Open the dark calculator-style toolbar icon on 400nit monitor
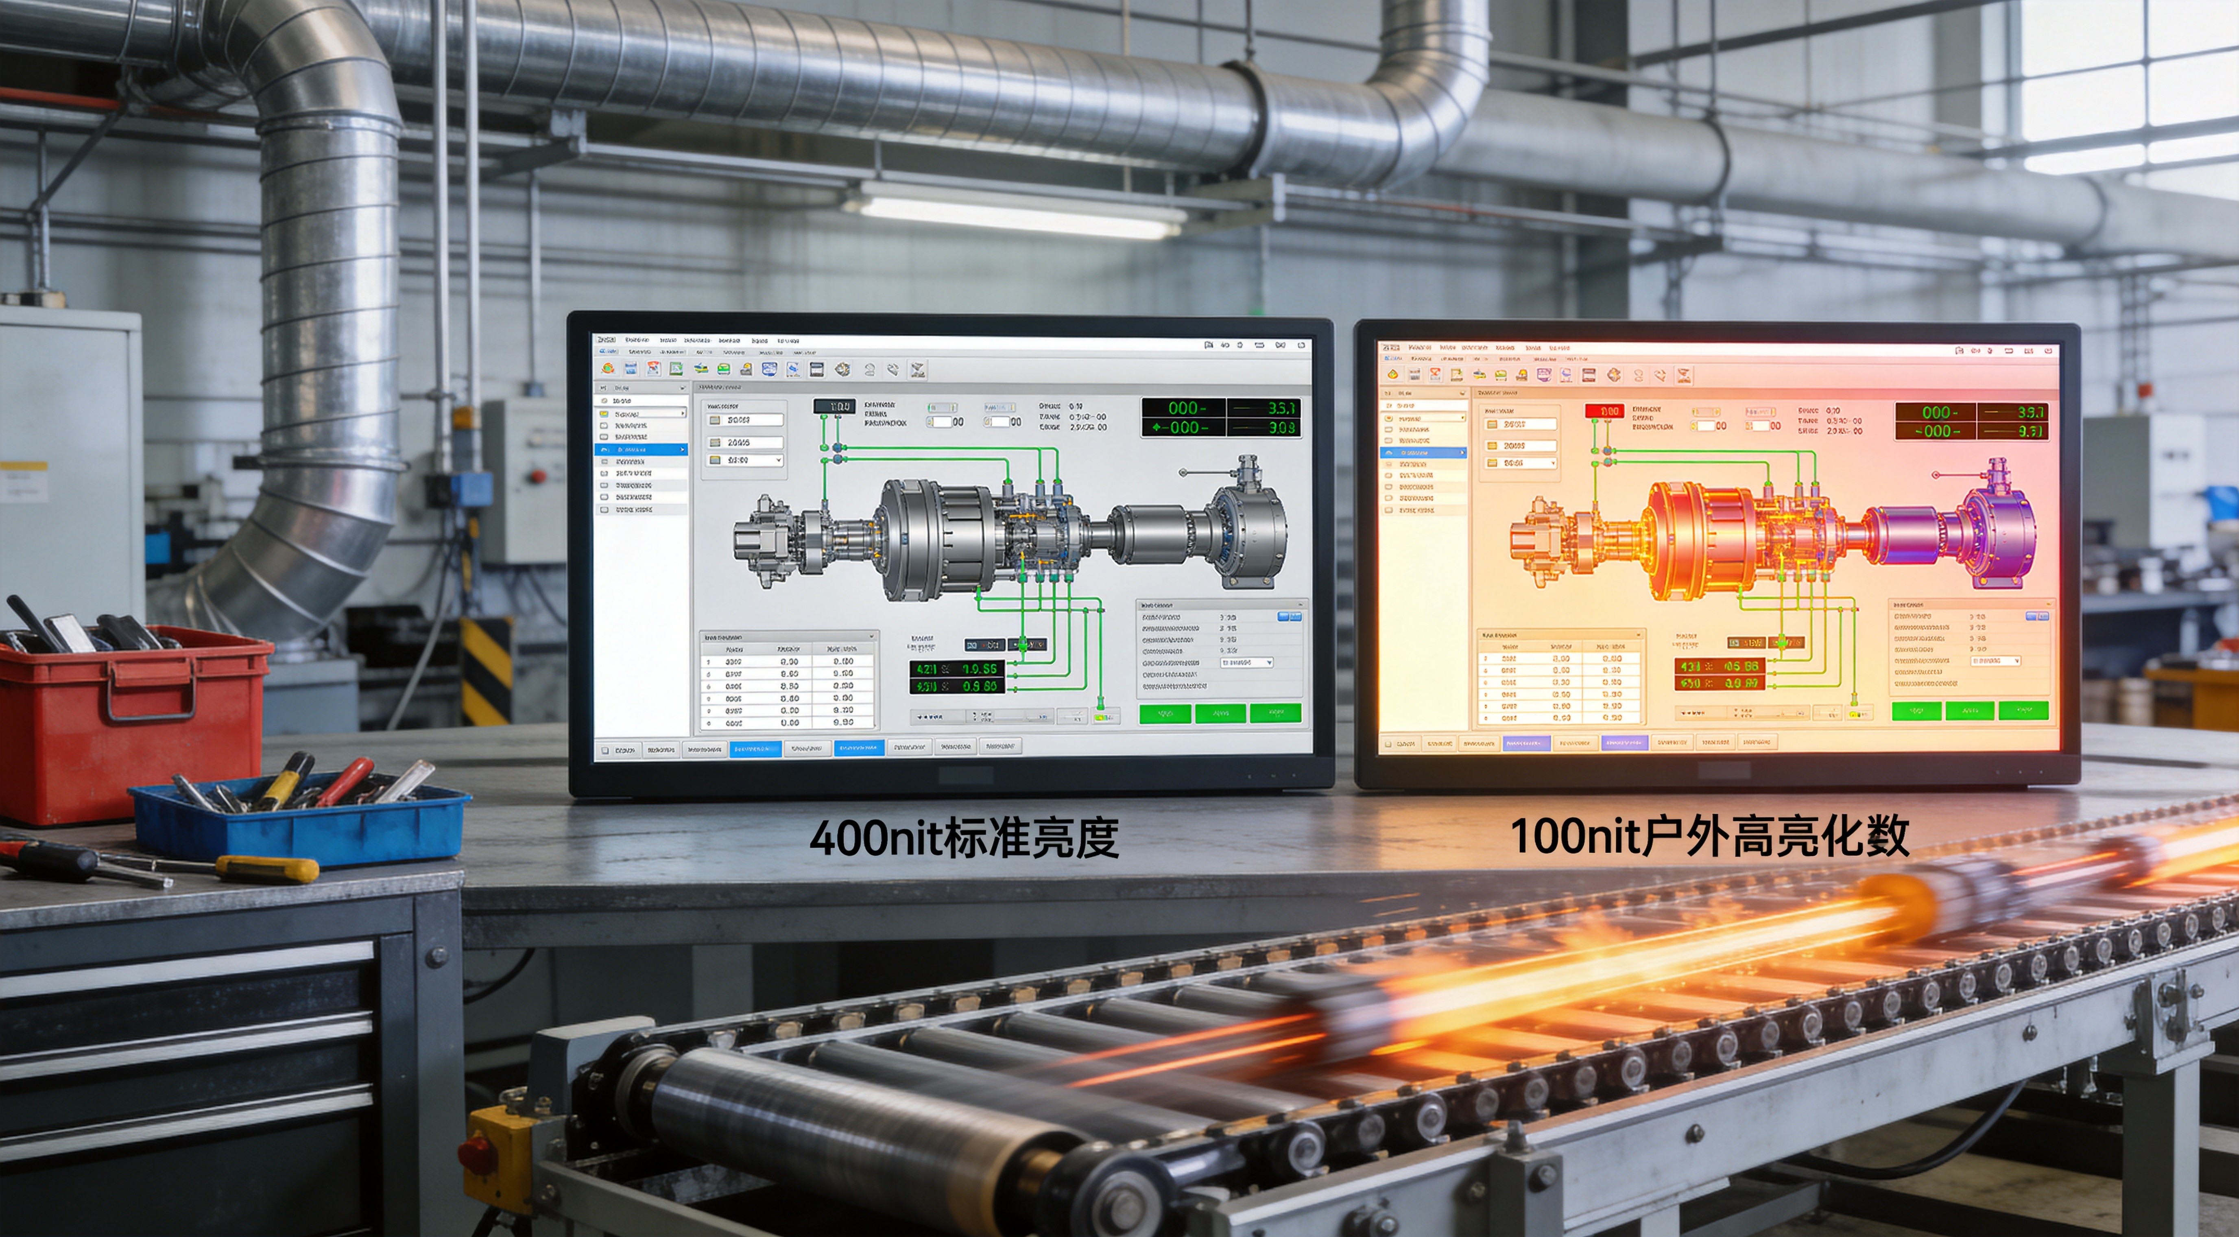 point(817,369)
